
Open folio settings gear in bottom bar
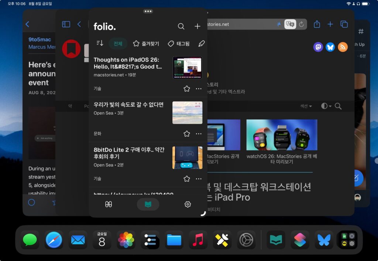pyautogui.click(x=188, y=204)
